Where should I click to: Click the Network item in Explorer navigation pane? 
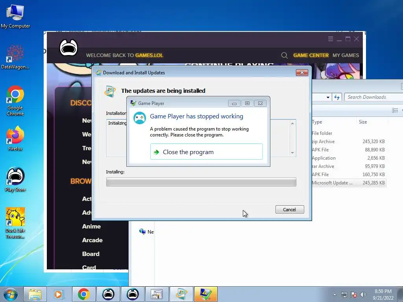pyautogui.click(x=146, y=232)
